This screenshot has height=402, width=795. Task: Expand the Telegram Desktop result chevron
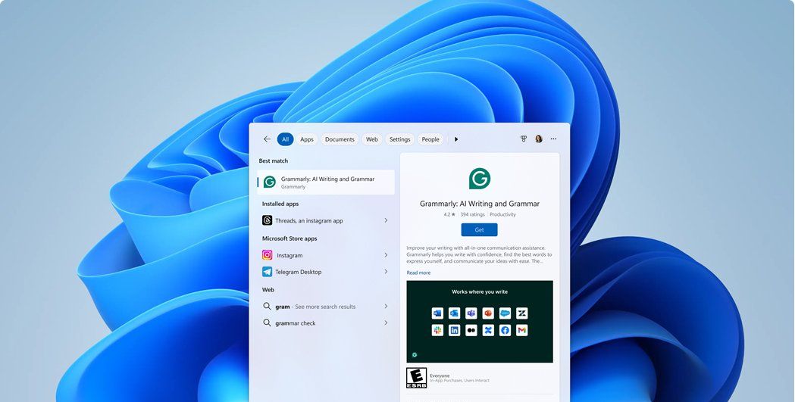point(386,272)
